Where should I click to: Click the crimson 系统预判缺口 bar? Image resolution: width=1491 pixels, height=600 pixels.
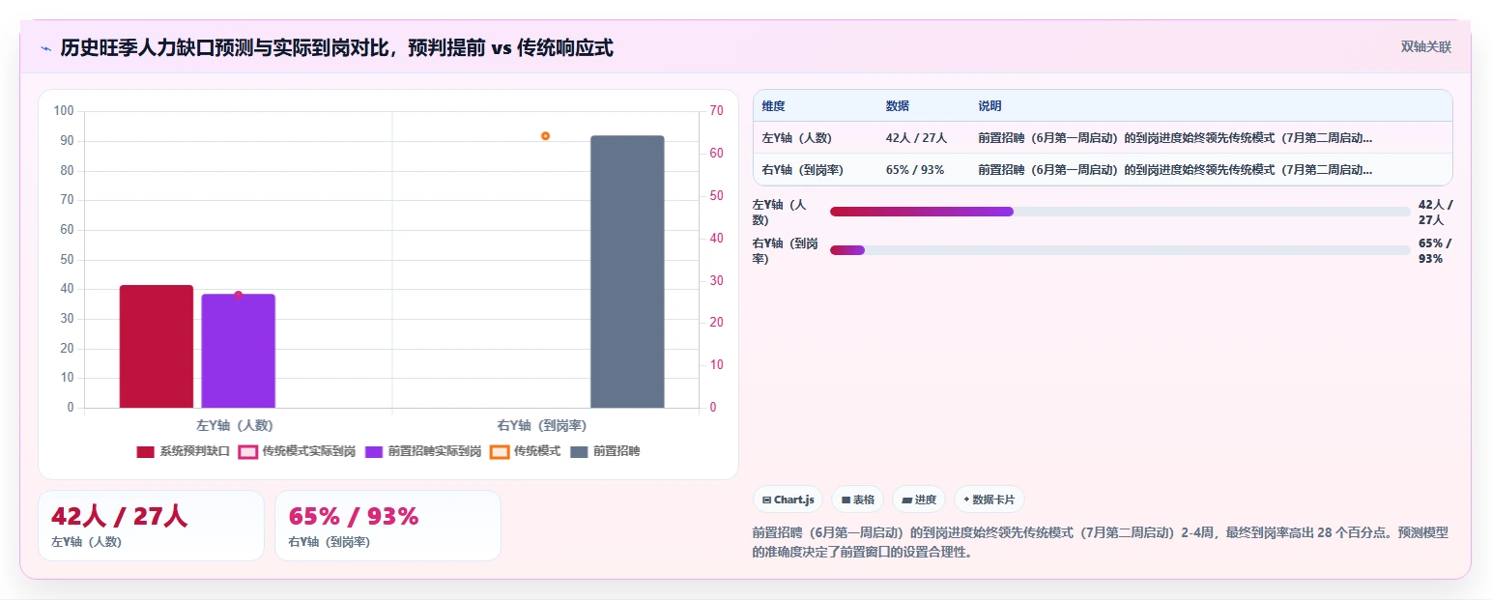(157, 346)
